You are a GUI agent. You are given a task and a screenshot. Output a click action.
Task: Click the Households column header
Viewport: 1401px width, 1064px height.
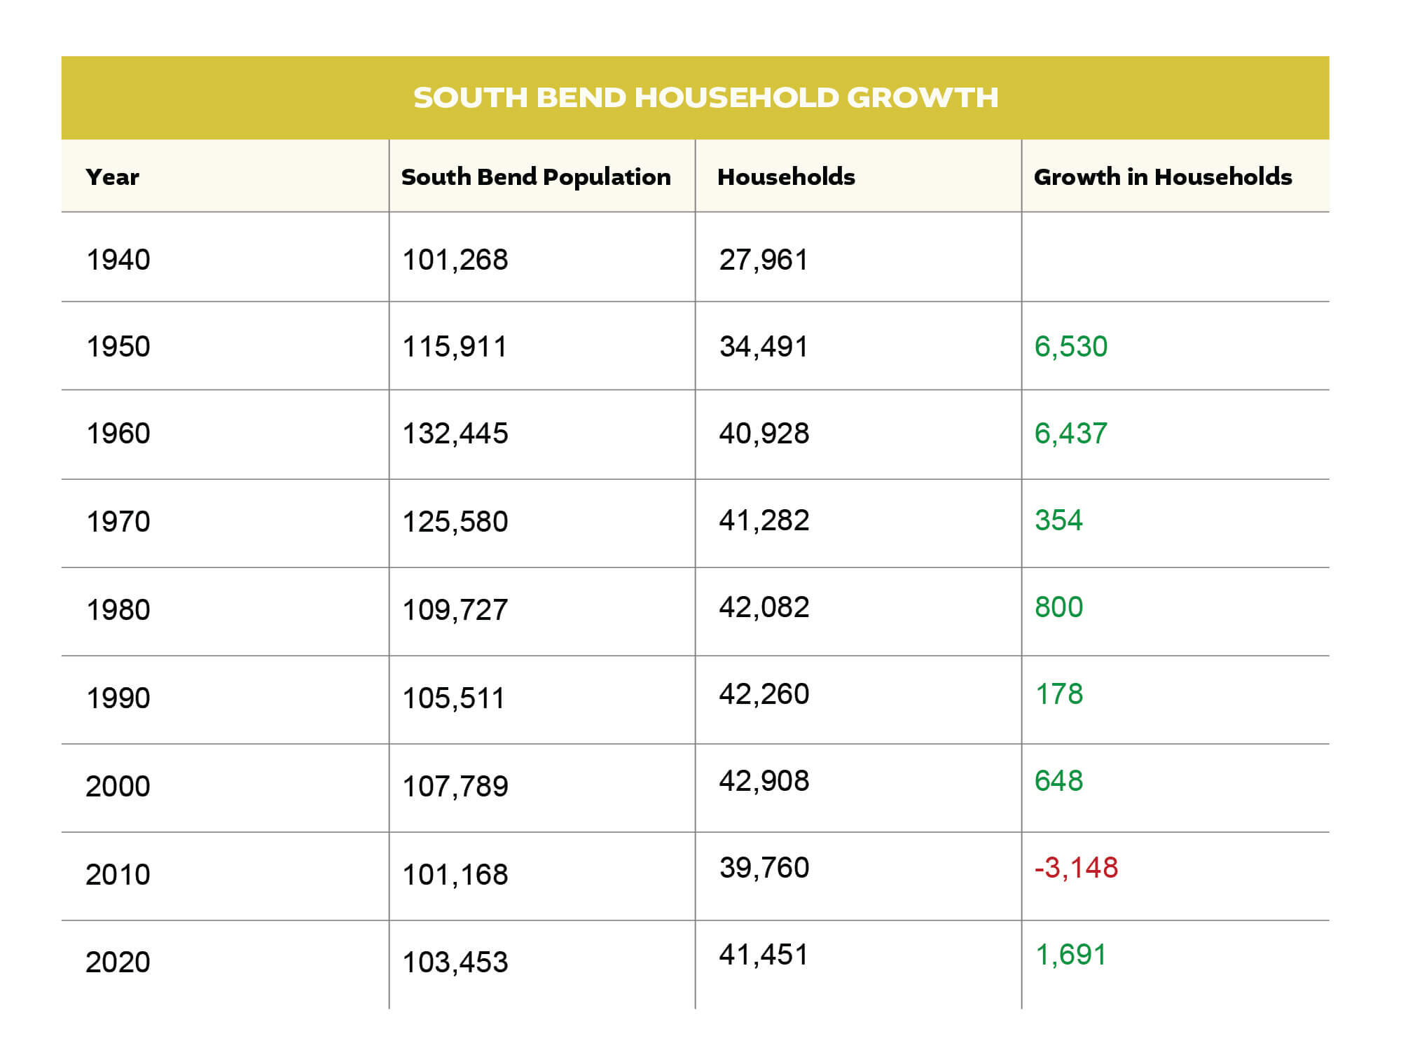[x=786, y=177]
